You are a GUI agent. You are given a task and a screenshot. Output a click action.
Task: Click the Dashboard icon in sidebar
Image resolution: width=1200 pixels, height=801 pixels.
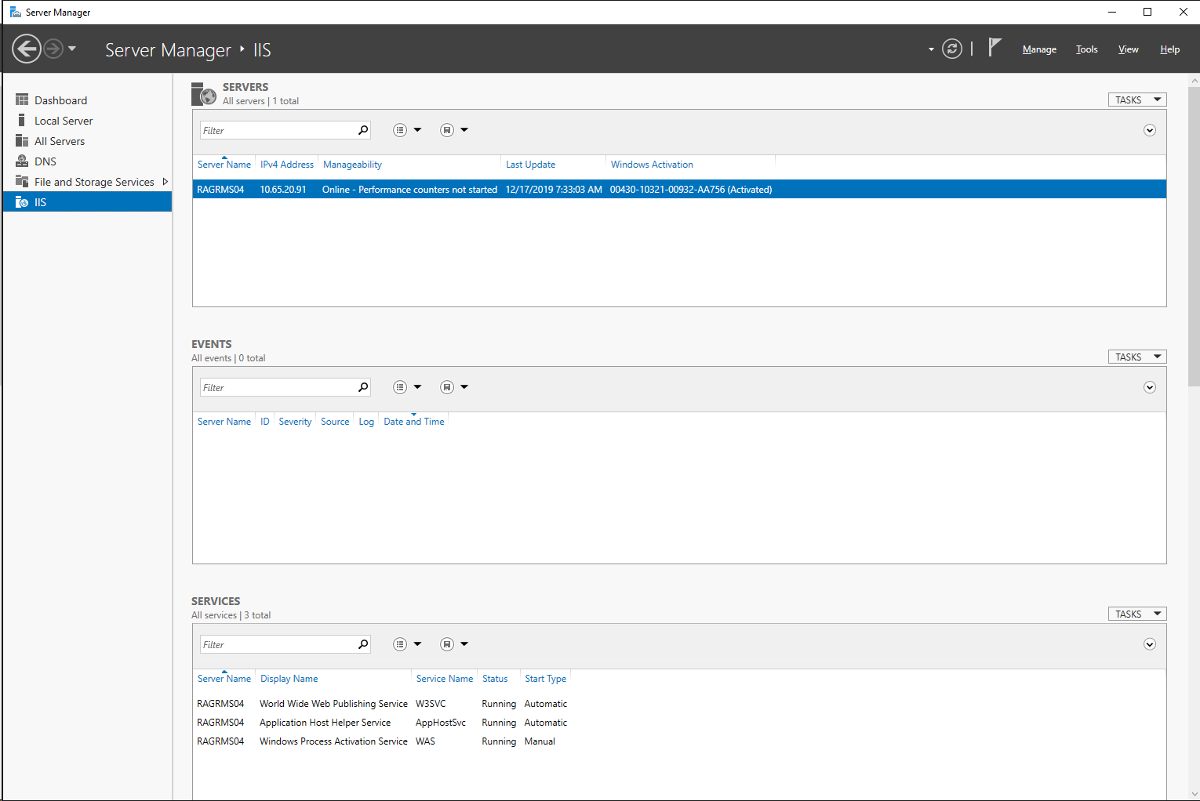tap(22, 100)
